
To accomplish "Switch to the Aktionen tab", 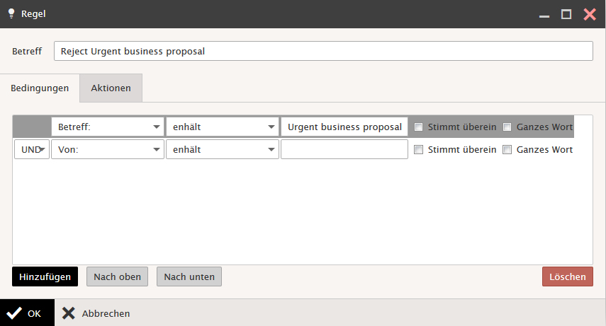I will coord(111,88).
